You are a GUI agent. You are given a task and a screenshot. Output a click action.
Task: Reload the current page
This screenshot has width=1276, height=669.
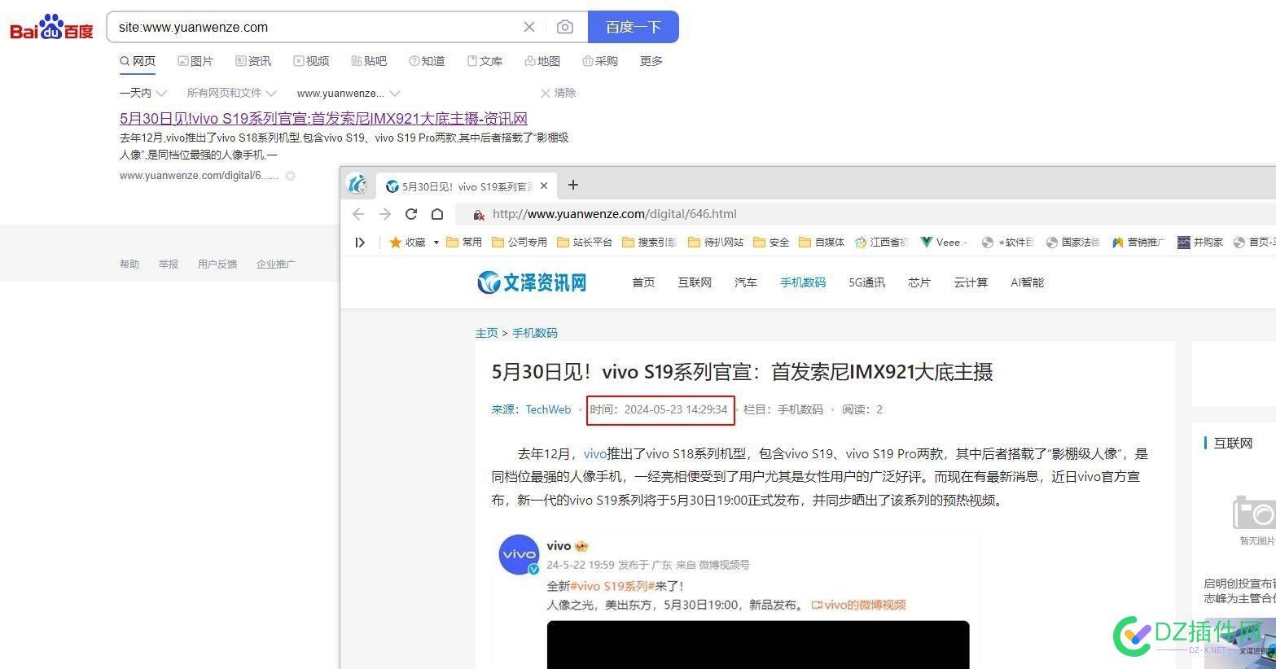pyautogui.click(x=411, y=214)
